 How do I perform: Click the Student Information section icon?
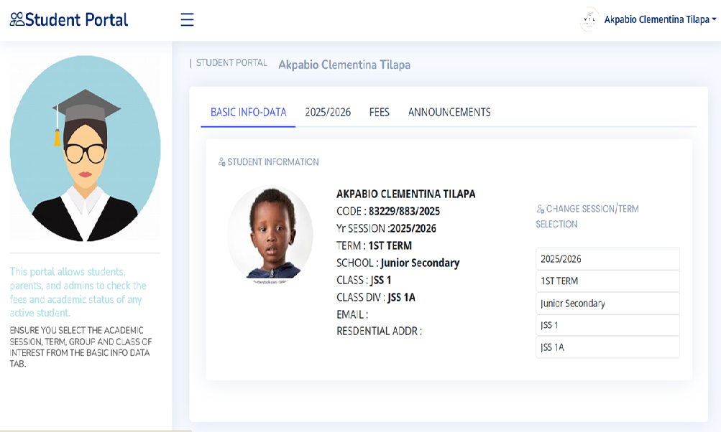pos(222,162)
